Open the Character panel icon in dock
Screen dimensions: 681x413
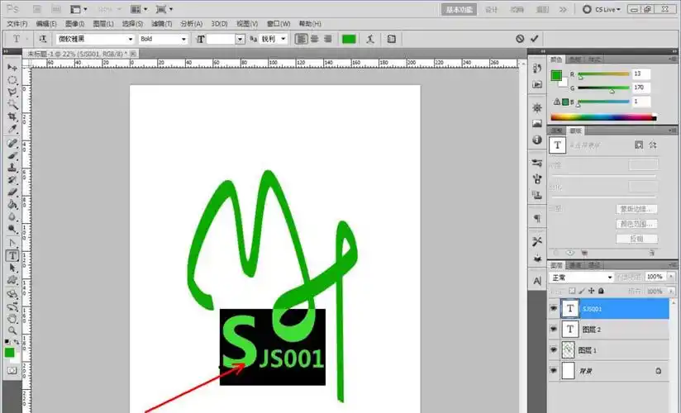[537, 281]
